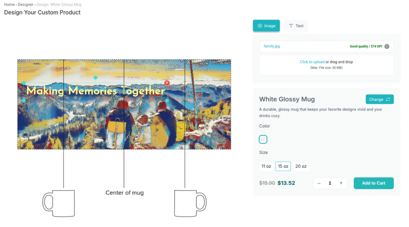
Task: Switch to the Image tab
Action: [x=266, y=26]
